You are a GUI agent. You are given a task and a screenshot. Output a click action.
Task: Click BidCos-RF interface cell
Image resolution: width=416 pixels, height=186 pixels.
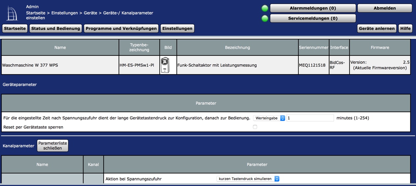[339, 65]
